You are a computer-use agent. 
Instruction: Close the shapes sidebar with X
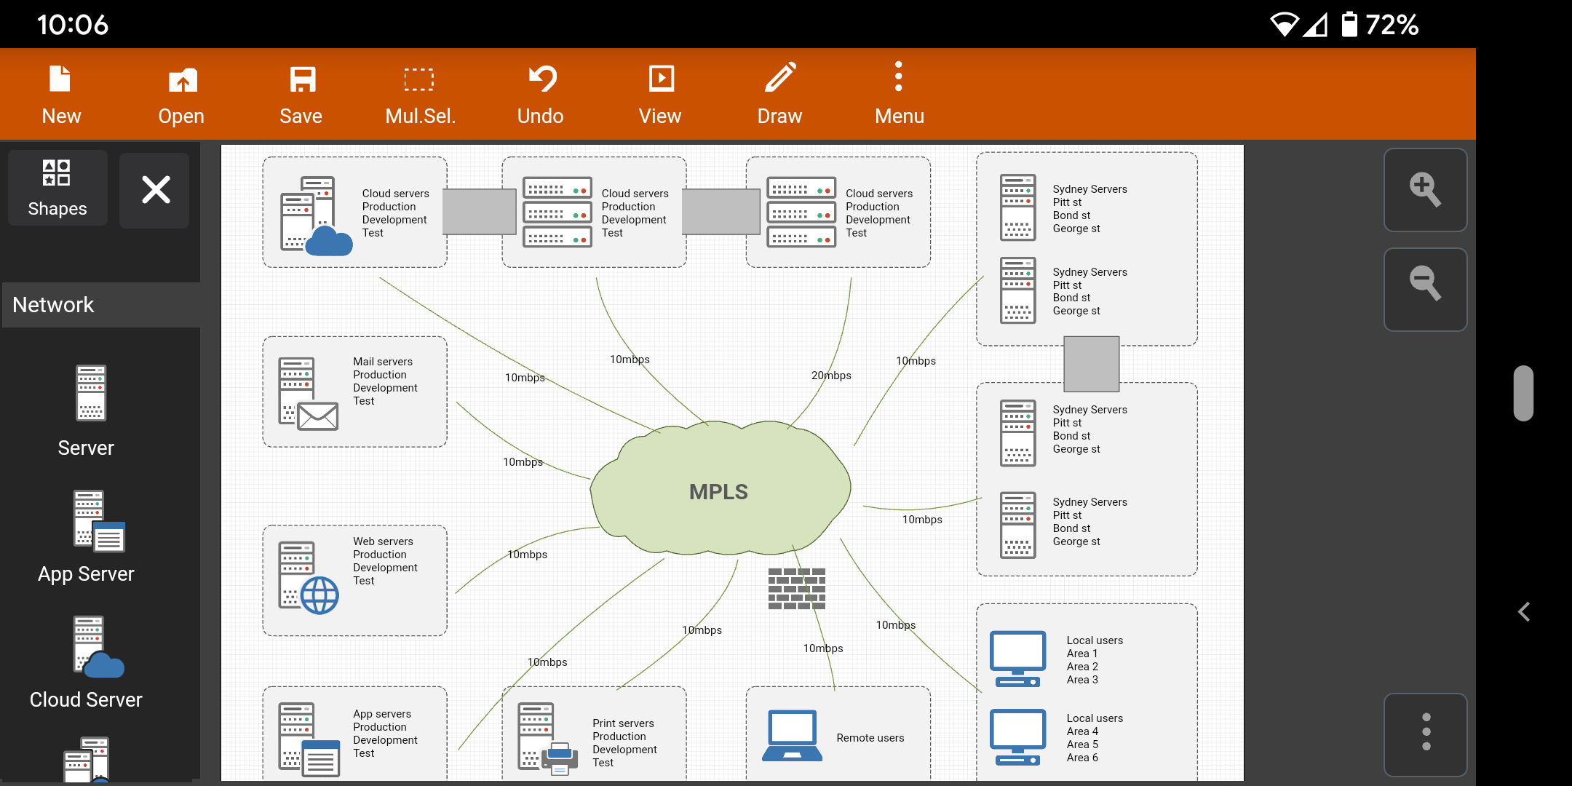pos(156,190)
